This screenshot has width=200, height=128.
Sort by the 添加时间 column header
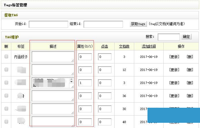coord(149,46)
